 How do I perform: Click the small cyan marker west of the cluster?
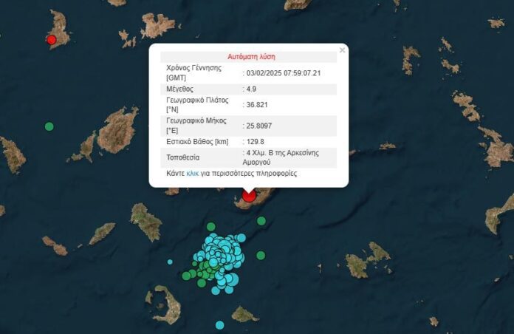click(x=170, y=262)
